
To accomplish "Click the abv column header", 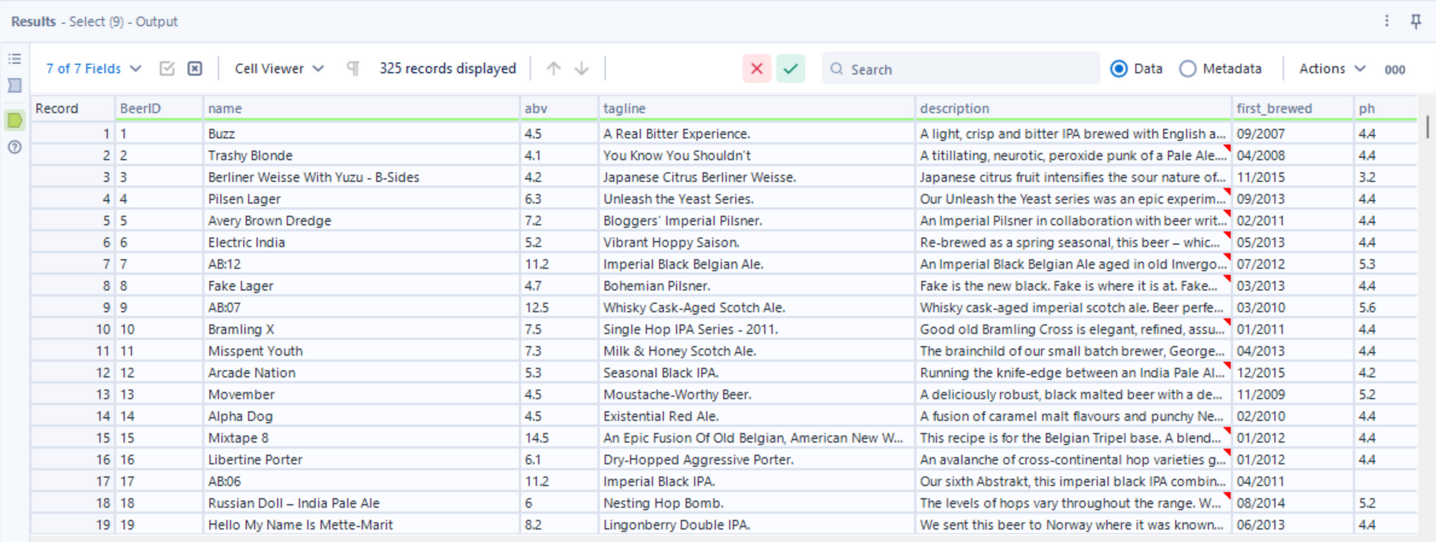I will point(559,108).
